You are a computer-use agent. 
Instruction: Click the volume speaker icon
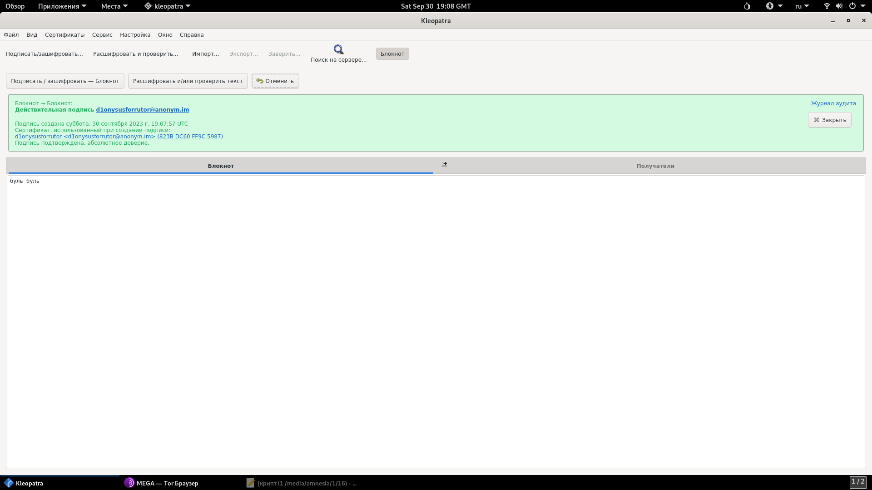coord(839,6)
